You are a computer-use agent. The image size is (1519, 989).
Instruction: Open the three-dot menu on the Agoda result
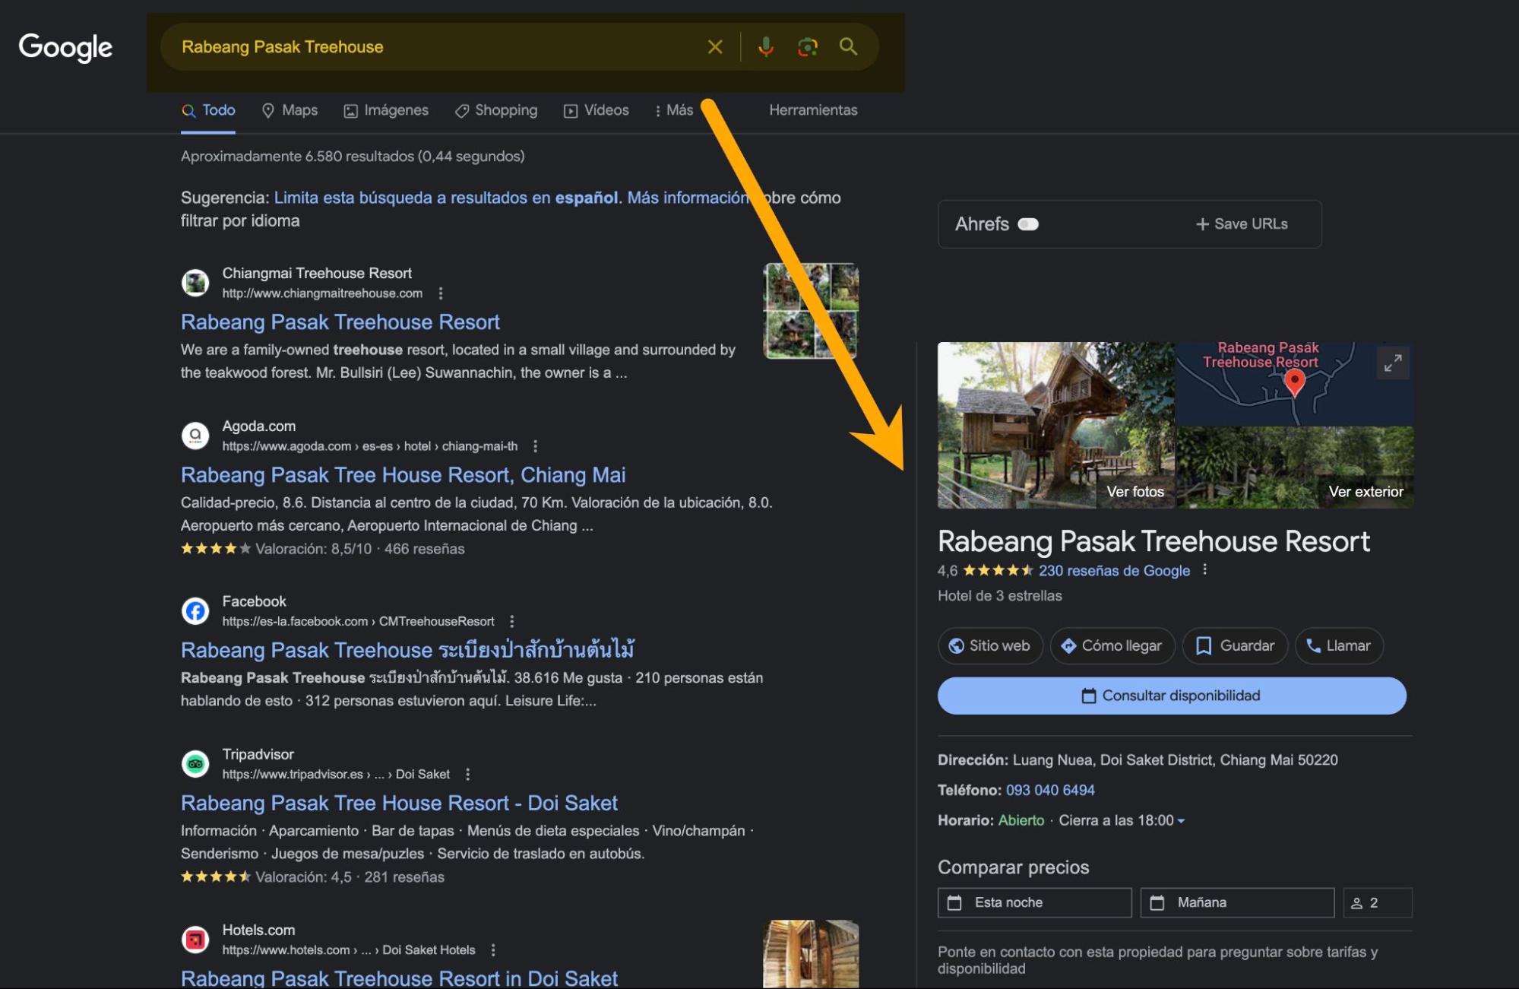point(537,446)
